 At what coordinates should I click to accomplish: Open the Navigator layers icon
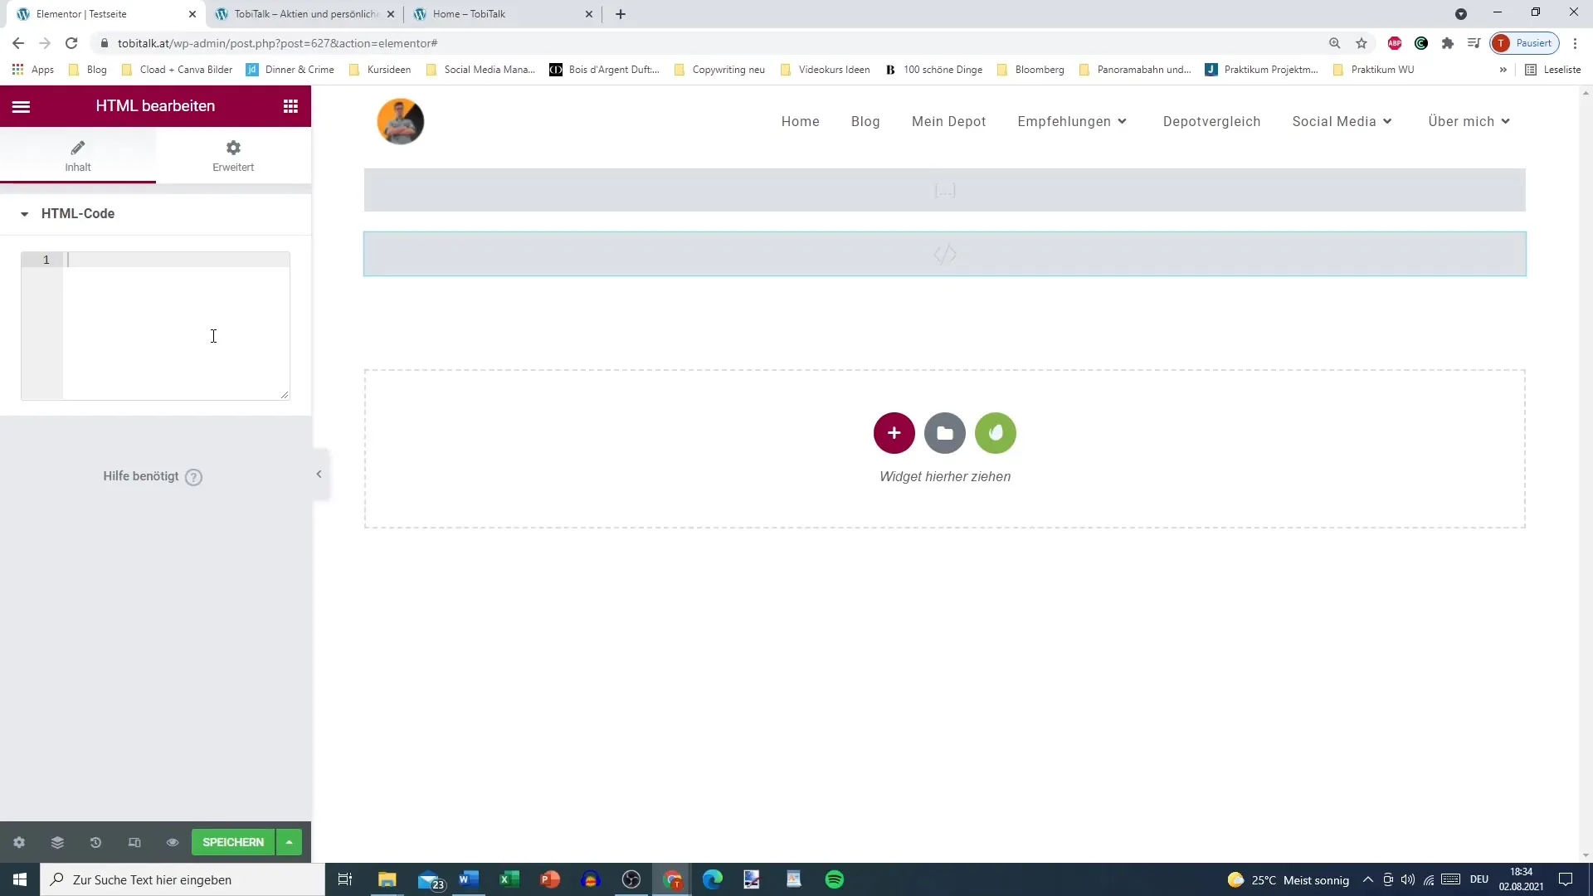(57, 843)
